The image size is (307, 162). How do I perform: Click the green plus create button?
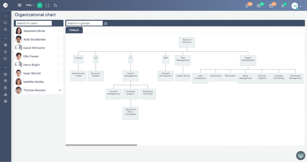tap(40, 5)
